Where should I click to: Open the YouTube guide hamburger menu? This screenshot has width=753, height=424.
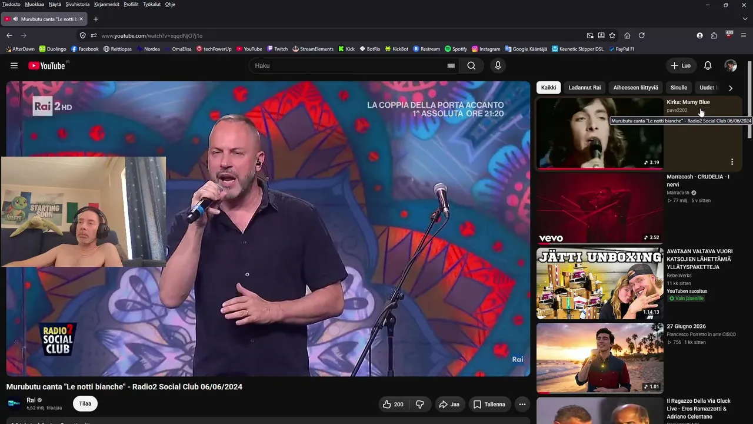pos(14,66)
